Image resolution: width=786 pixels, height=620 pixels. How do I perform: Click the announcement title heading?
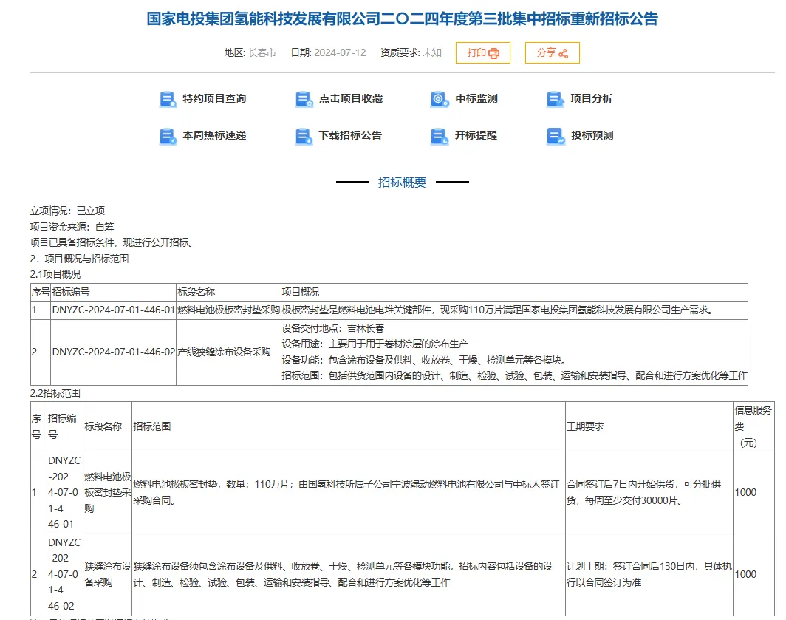402,19
